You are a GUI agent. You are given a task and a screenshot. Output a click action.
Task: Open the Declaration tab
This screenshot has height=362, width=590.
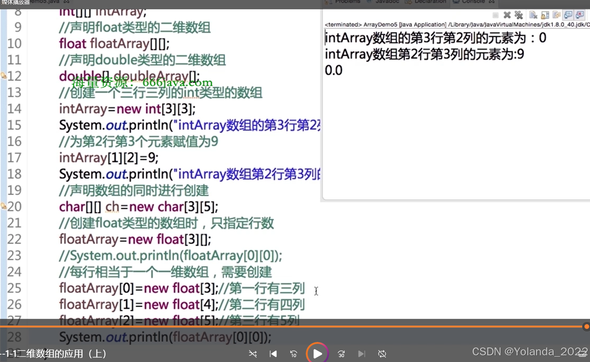pos(426,2)
